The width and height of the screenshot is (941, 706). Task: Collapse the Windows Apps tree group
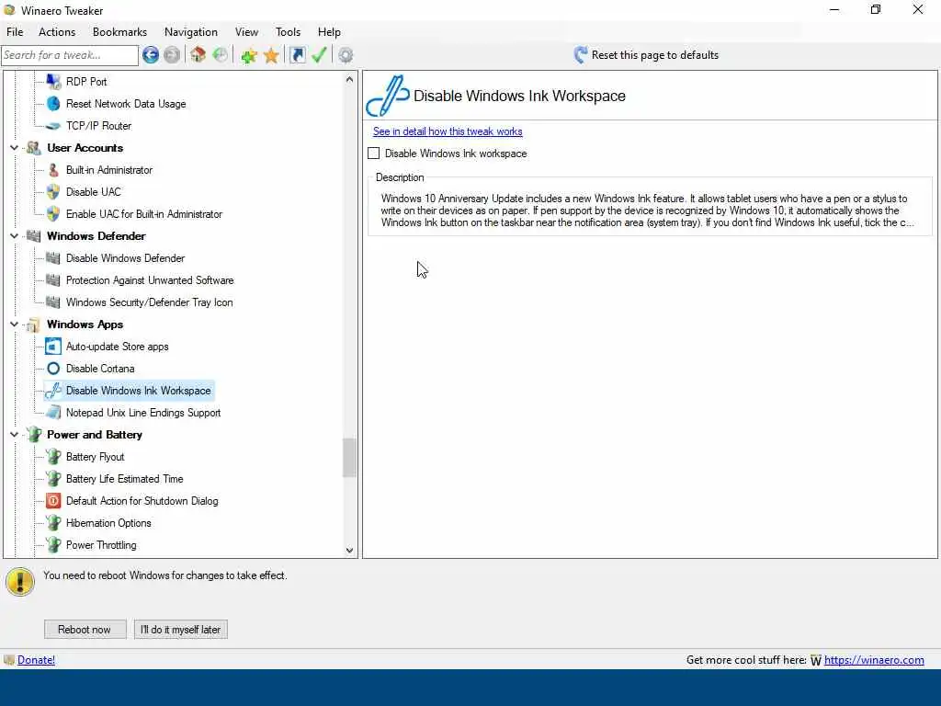[x=14, y=325]
